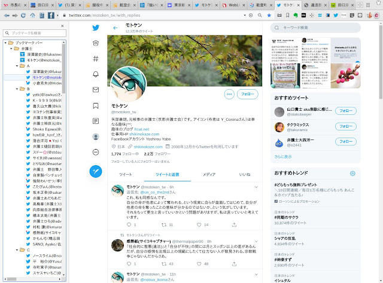Viewport: 383px width, 283px height.
Task: Open the profile avatar icon in sidebar
Action: [96, 137]
